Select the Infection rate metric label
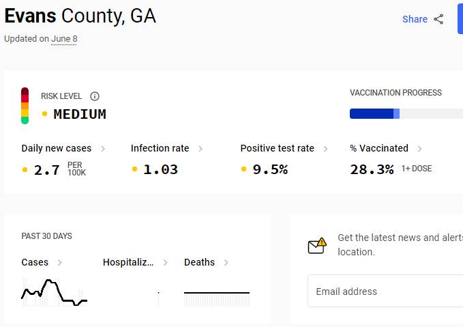This screenshot has width=463, height=327. [x=160, y=148]
